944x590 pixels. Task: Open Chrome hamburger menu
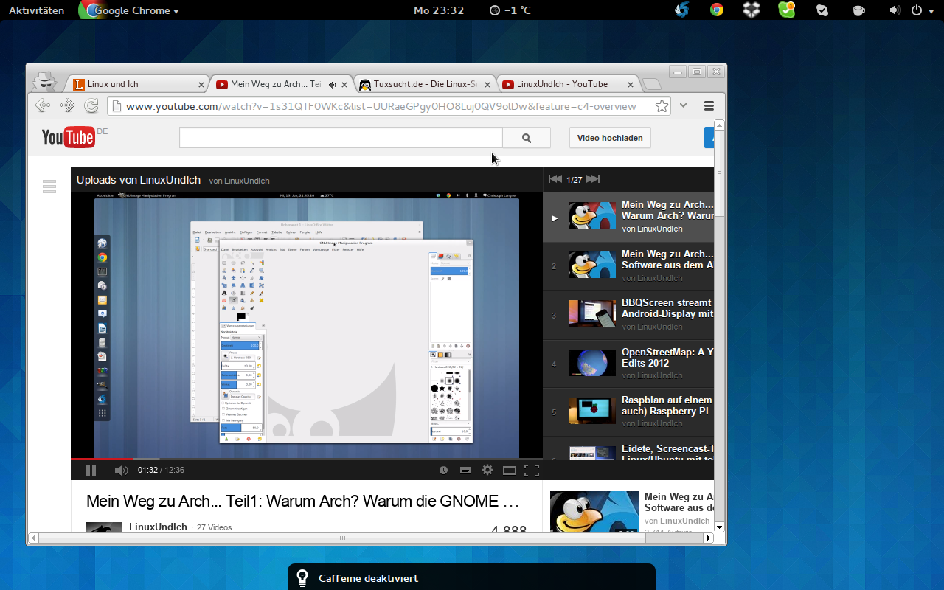click(709, 105)
